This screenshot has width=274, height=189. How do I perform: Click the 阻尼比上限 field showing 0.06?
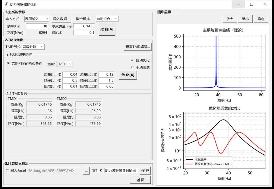pyautogui.click(x=106, y=86)
